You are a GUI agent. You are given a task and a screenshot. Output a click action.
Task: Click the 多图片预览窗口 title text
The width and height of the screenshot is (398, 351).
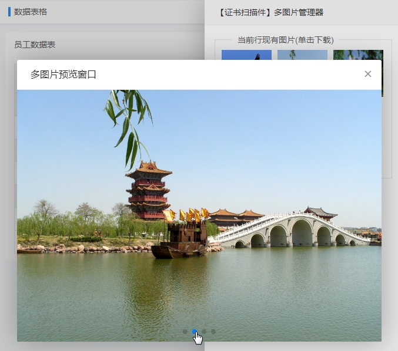[x=63, y=75]
